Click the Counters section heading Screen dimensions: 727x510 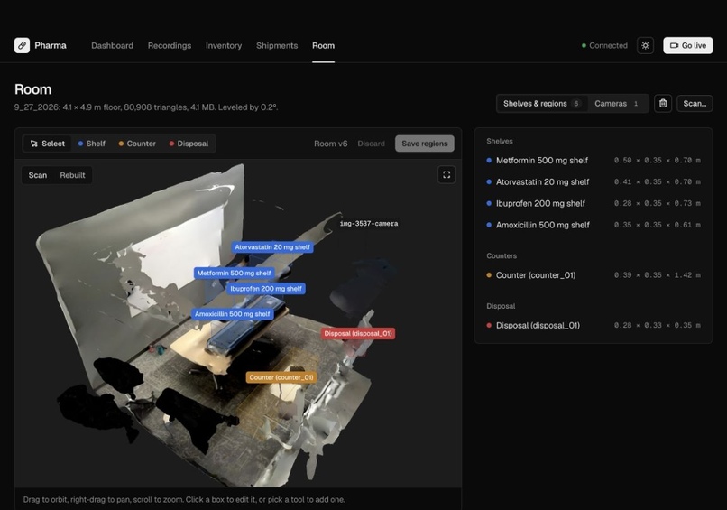502,256
